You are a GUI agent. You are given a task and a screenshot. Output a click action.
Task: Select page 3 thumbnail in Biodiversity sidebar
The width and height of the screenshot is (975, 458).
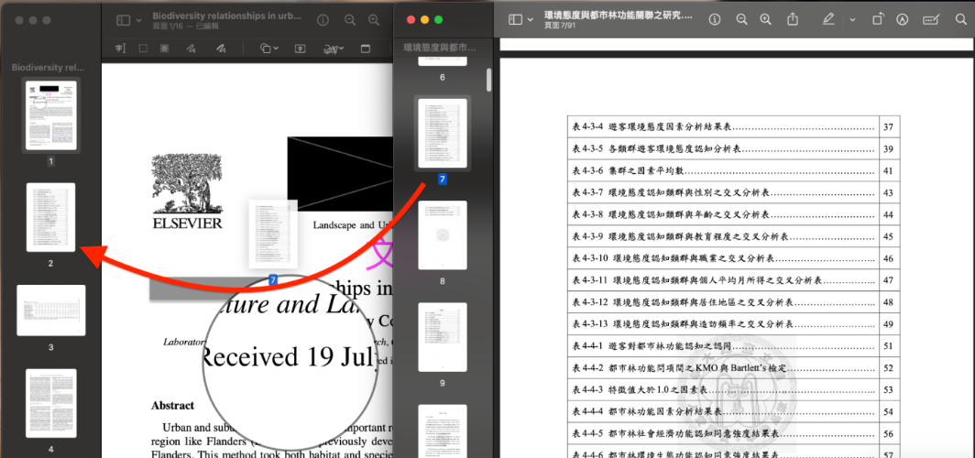pos(51,310)
